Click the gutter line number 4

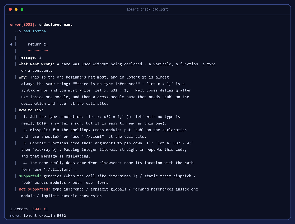pos(11,44)
